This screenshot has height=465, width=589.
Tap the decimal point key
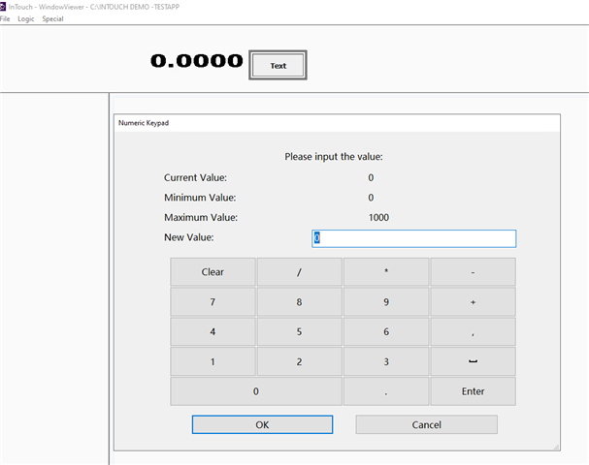(x=386, y=391)
